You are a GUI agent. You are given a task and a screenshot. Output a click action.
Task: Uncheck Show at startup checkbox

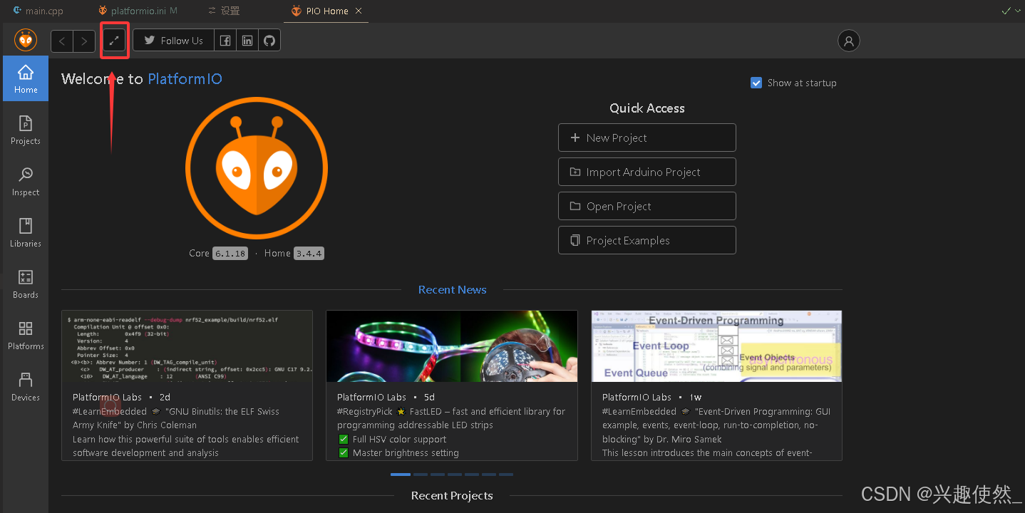pyautogui.click(x=756, y=83)
